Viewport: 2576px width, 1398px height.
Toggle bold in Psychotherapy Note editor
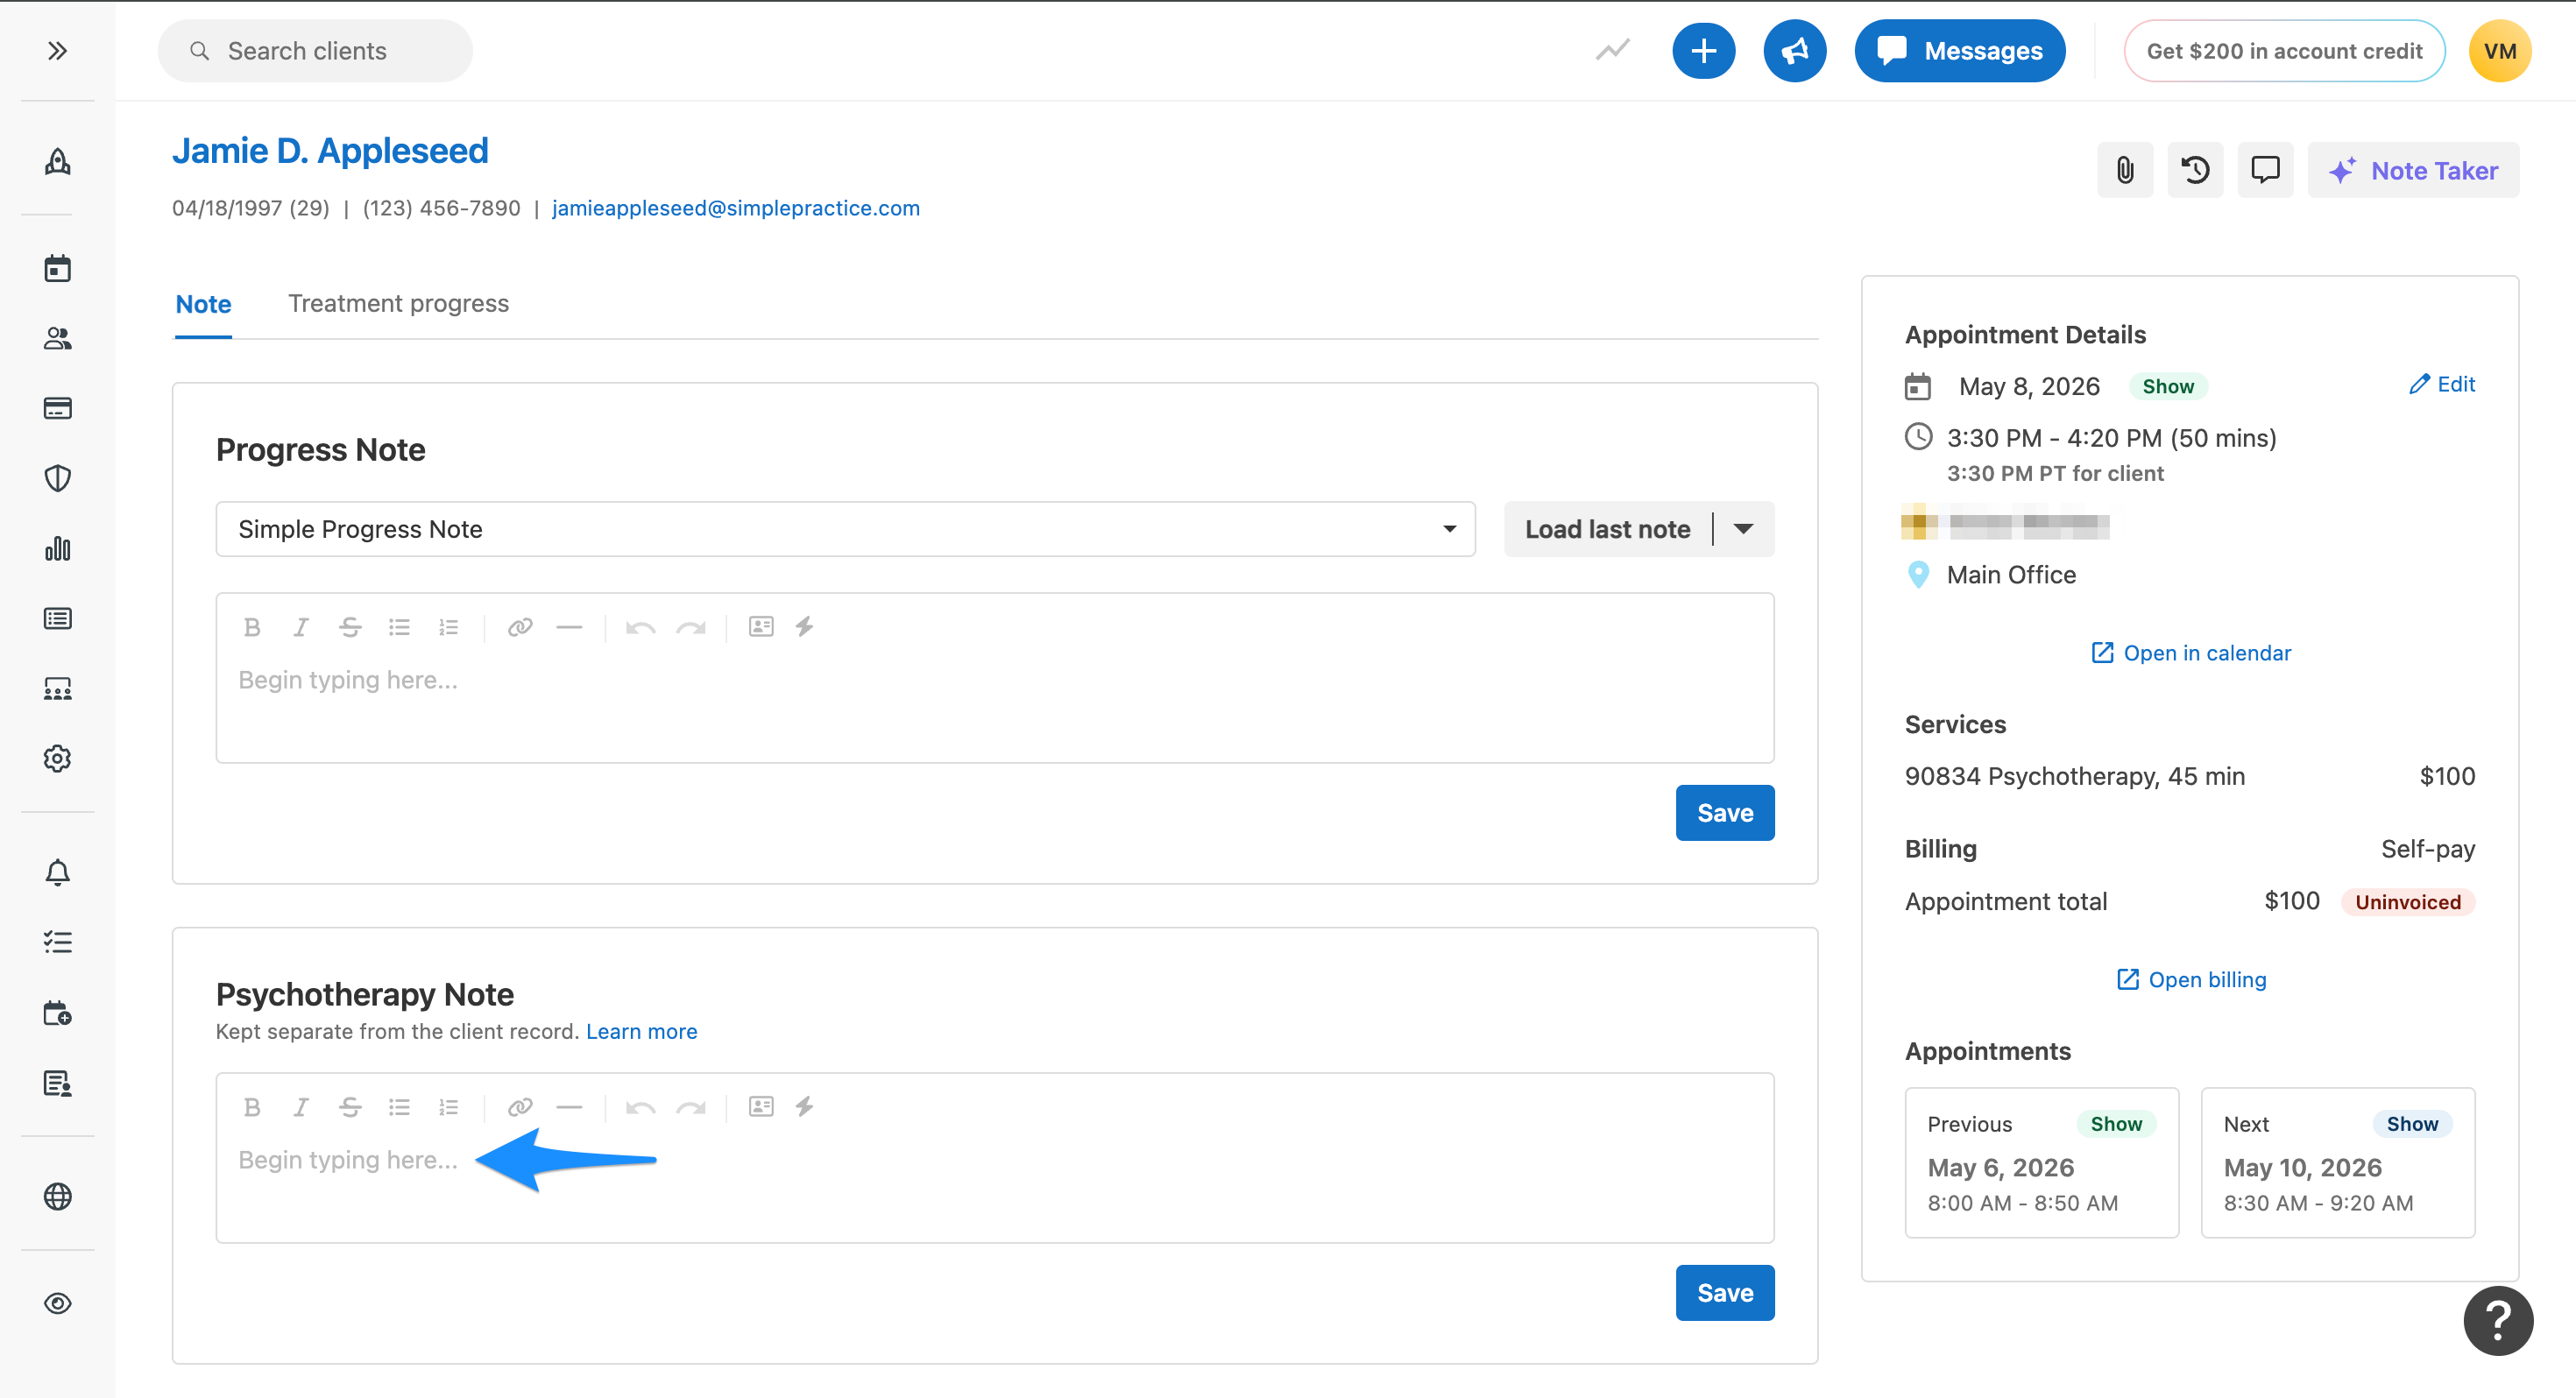tap(252, 1107)
